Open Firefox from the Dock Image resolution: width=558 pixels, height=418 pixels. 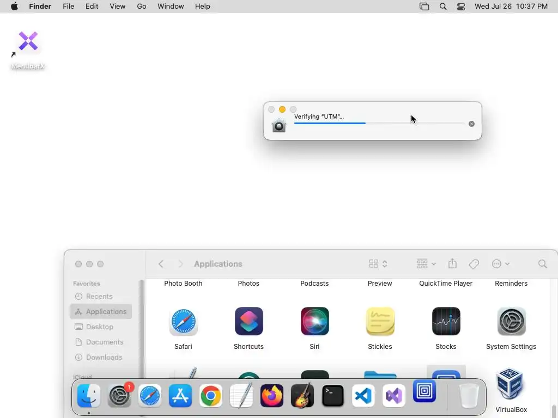coord(272,396)
